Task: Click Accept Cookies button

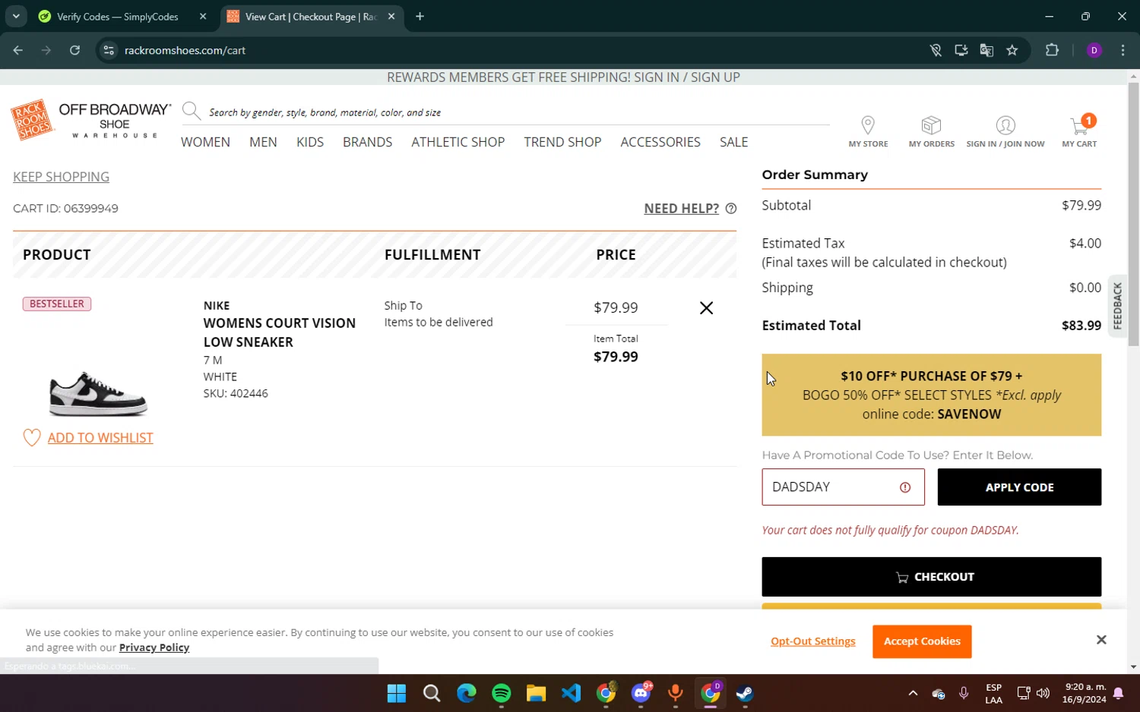Action: click(922, 641)
